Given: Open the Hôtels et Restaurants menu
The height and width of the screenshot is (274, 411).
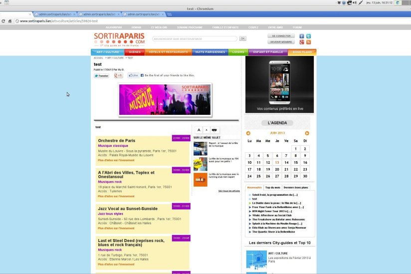Looking at the screenshot, I should pyautogui.click(x=168, y=52).
